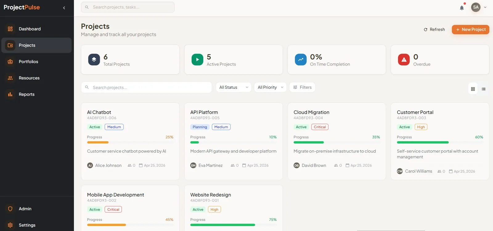The height and width of the screenshot is (231, 493).
Task: Open the AI Chatbot project title
Action: (99, 112)
